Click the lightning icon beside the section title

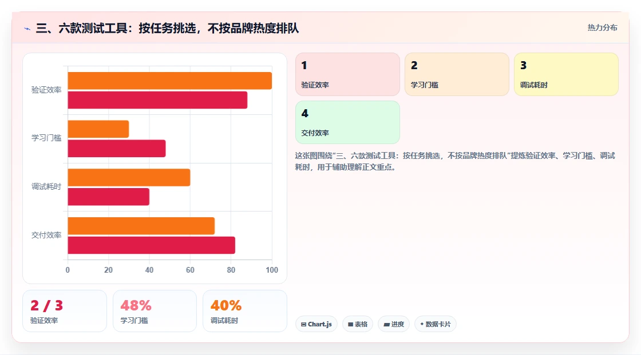27,29
